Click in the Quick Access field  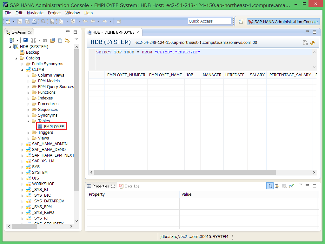(209, 21)
